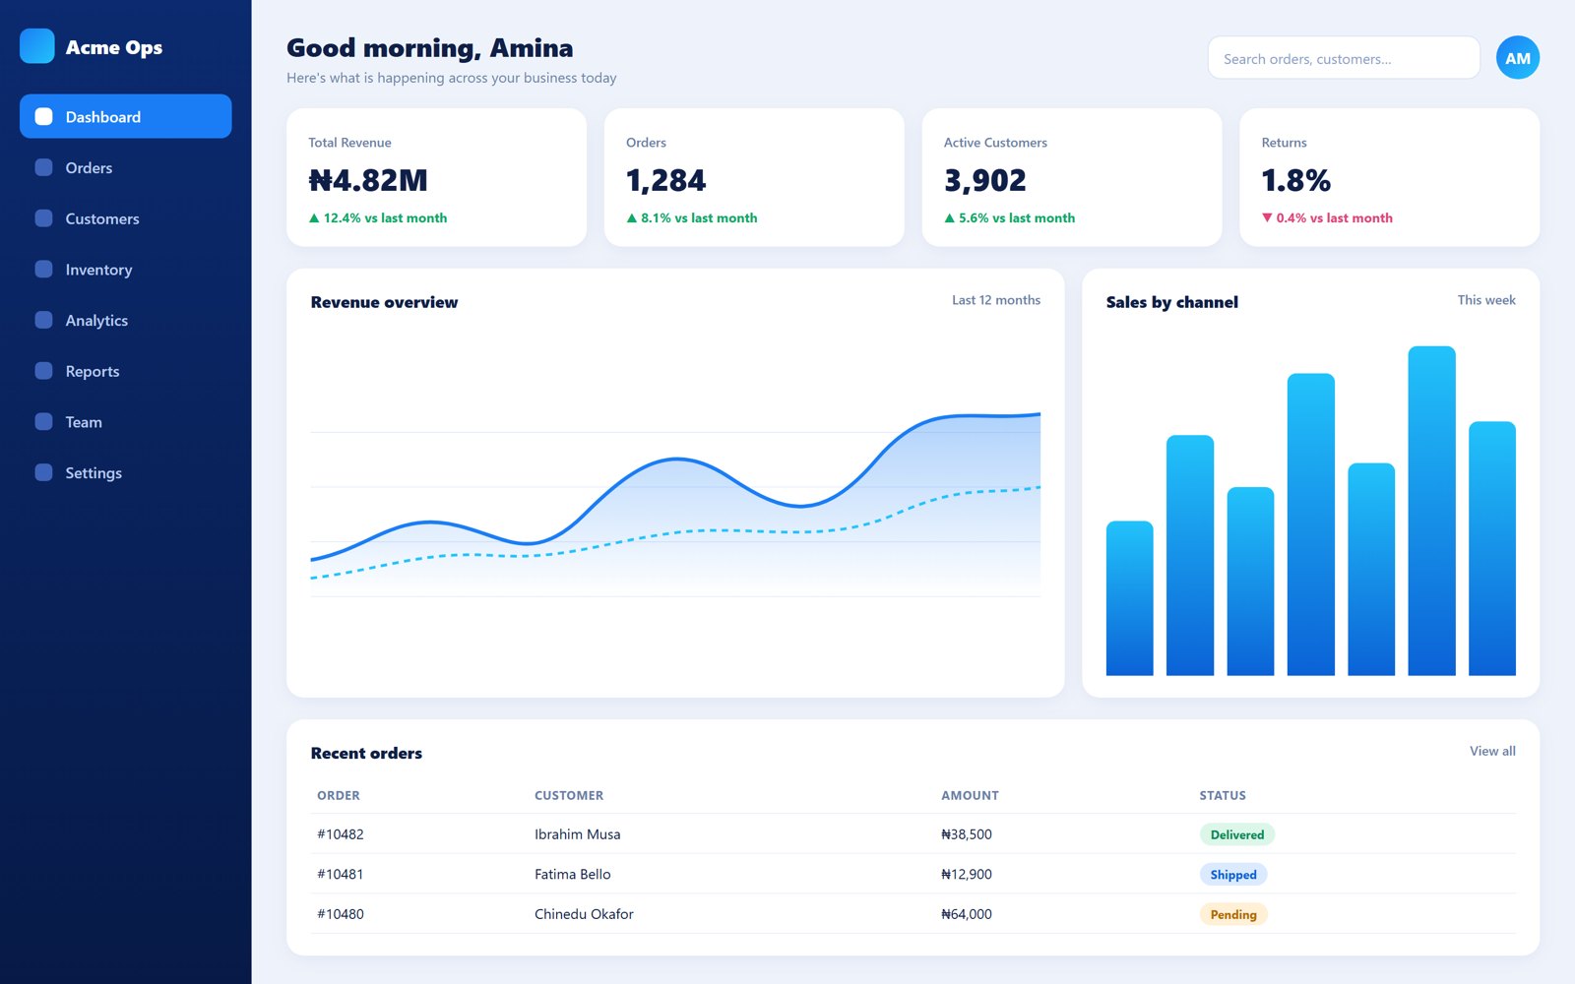Click the Analytics sidebar icon
The width and height of the screenshot is (1575, 984).
pos(43,320)
